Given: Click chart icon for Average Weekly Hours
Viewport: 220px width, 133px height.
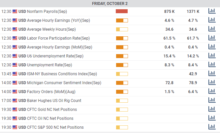Looking at the screenshot, I should tap(211, 29).
